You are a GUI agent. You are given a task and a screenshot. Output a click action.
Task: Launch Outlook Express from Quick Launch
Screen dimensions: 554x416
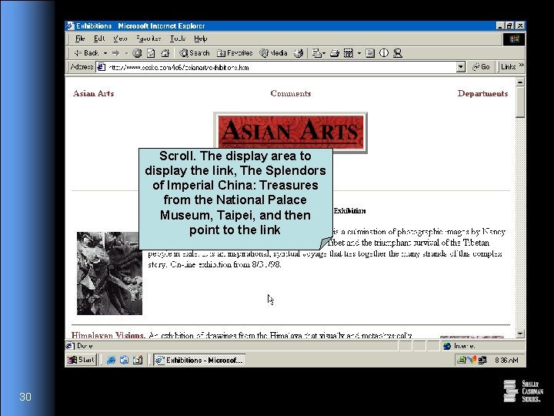coord(124,360)
